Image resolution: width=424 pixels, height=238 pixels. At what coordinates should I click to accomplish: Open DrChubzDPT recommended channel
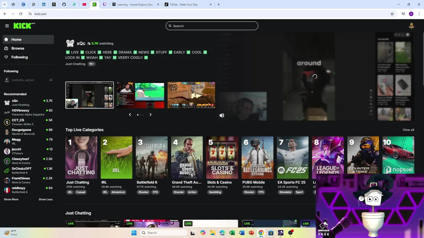tap(28, 171)
